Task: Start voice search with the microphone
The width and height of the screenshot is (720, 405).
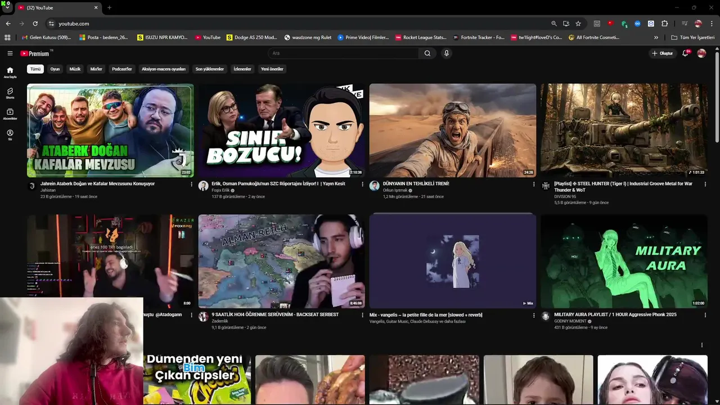Action: 447,53
